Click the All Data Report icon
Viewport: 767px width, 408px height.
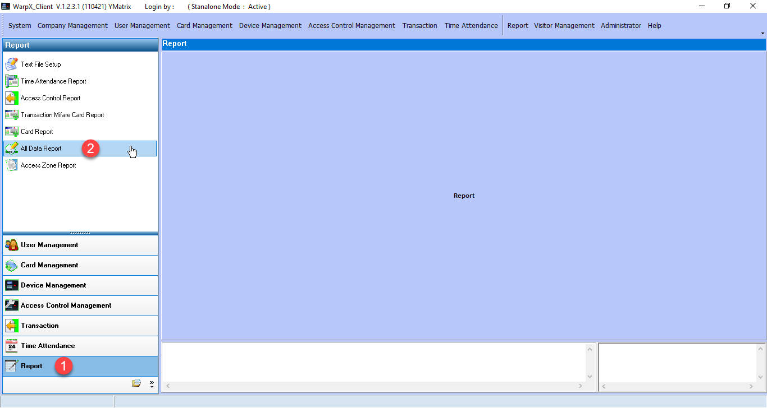(x=11, y=148)
